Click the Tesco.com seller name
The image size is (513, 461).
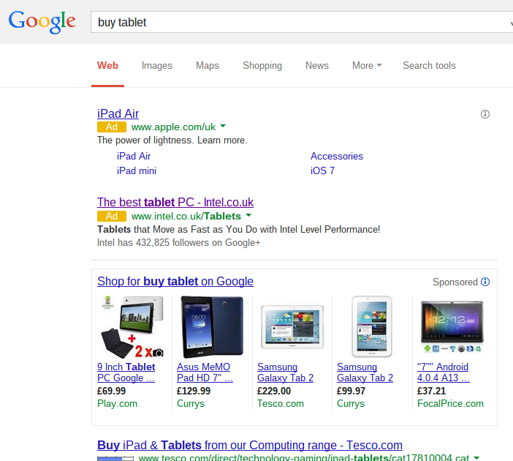click(281, 403)
